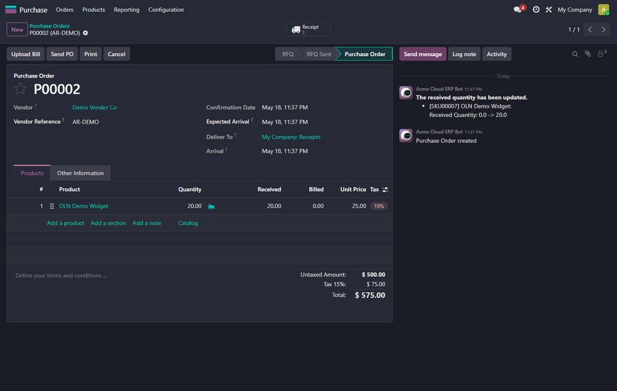This screenshot has height=391, width=617.
Task: Open the forecast chart icon for OLN Demo Widget
Action: (x=211, y=206)
